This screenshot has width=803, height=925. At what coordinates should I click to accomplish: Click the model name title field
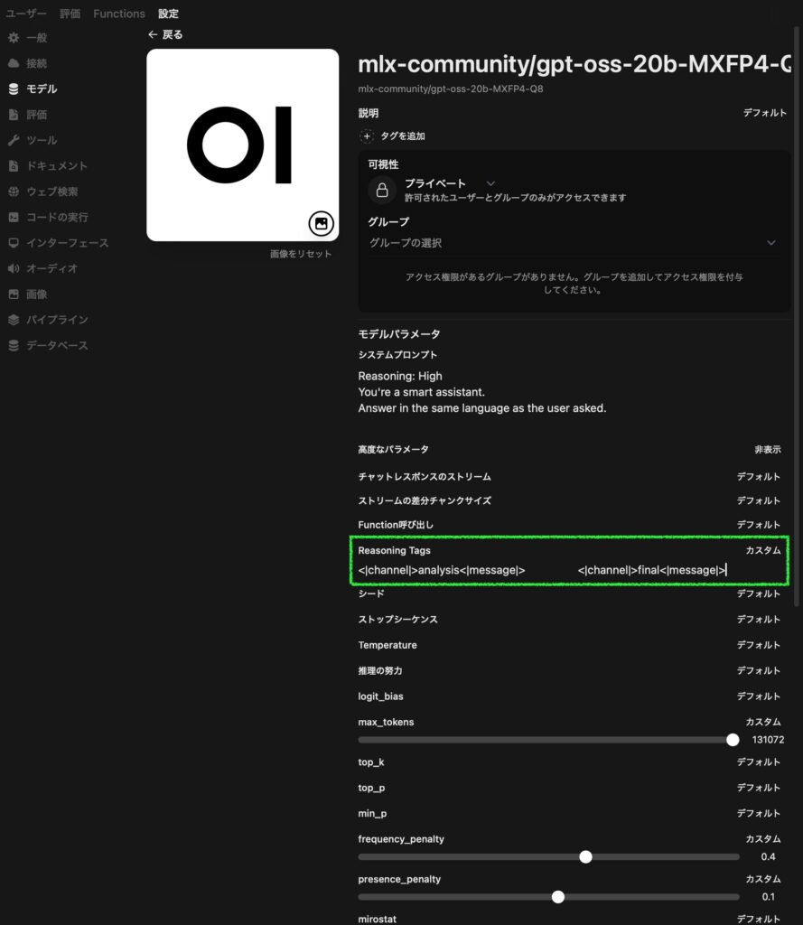tap(574, 64)
